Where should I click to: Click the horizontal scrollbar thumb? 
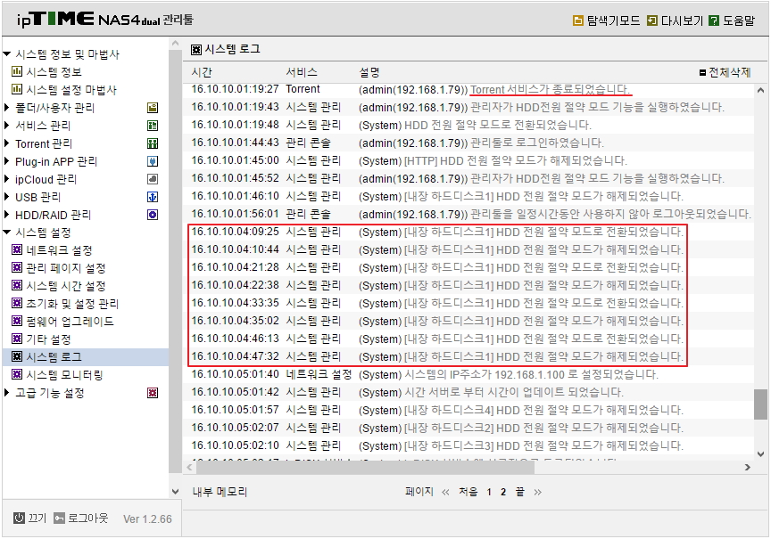click(x=365, y=468)
